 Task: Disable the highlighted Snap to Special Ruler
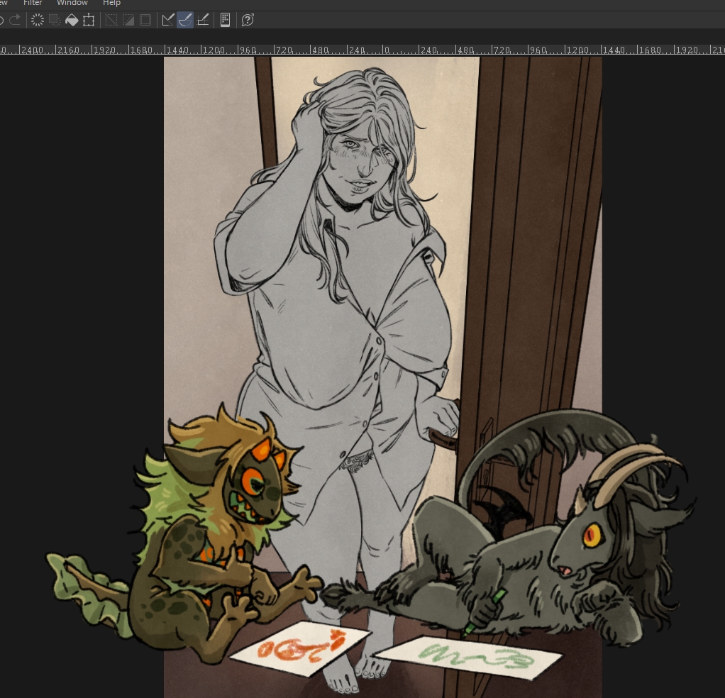(185, 20)
